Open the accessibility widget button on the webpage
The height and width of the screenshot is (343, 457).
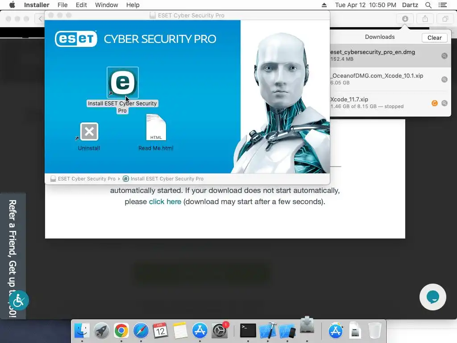[19, 300]
